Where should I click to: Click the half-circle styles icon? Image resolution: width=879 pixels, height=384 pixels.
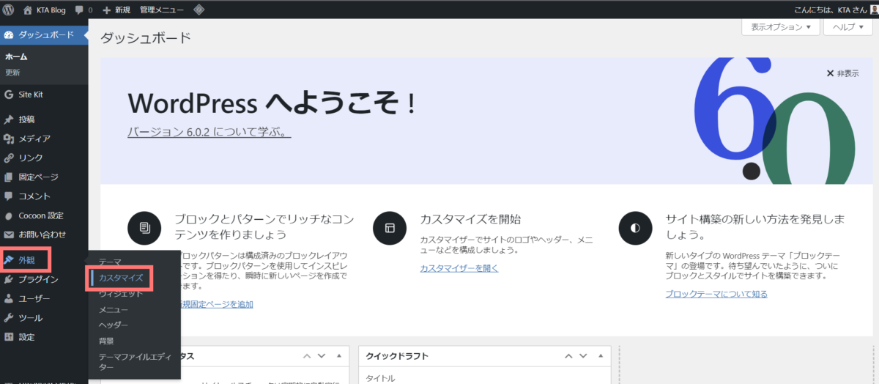635,228
